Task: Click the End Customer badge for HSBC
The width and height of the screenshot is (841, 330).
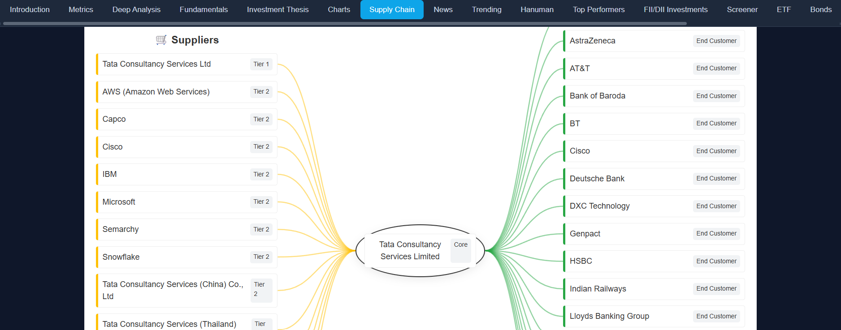Action: click(716, 261)
